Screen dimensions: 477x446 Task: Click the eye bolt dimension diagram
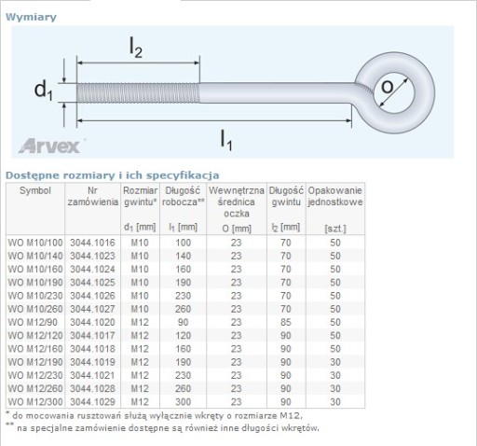tap(233, 92)
